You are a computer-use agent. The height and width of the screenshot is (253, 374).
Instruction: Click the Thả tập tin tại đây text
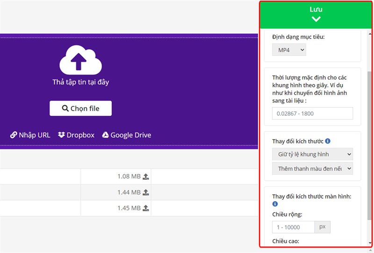point(80,82)
